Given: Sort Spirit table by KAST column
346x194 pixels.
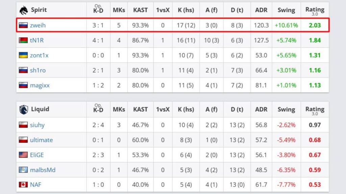Looking at the screenshot, I should coord(140,10).
